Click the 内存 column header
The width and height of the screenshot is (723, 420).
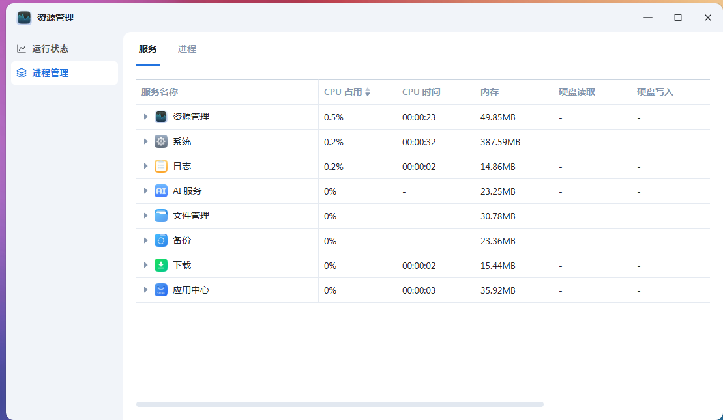490,92
